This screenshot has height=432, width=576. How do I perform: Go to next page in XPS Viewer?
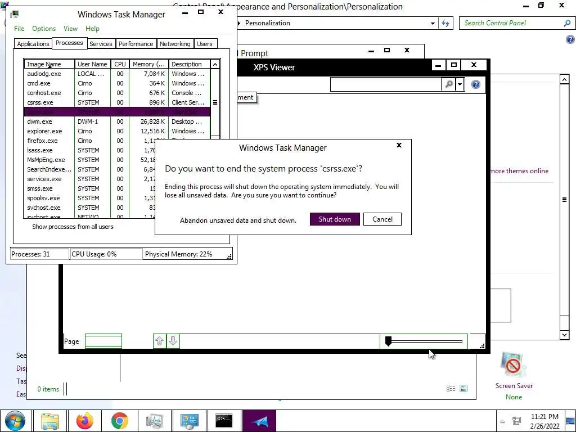tap(173, 341)
